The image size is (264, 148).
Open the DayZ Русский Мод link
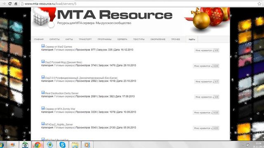[64, 62]
